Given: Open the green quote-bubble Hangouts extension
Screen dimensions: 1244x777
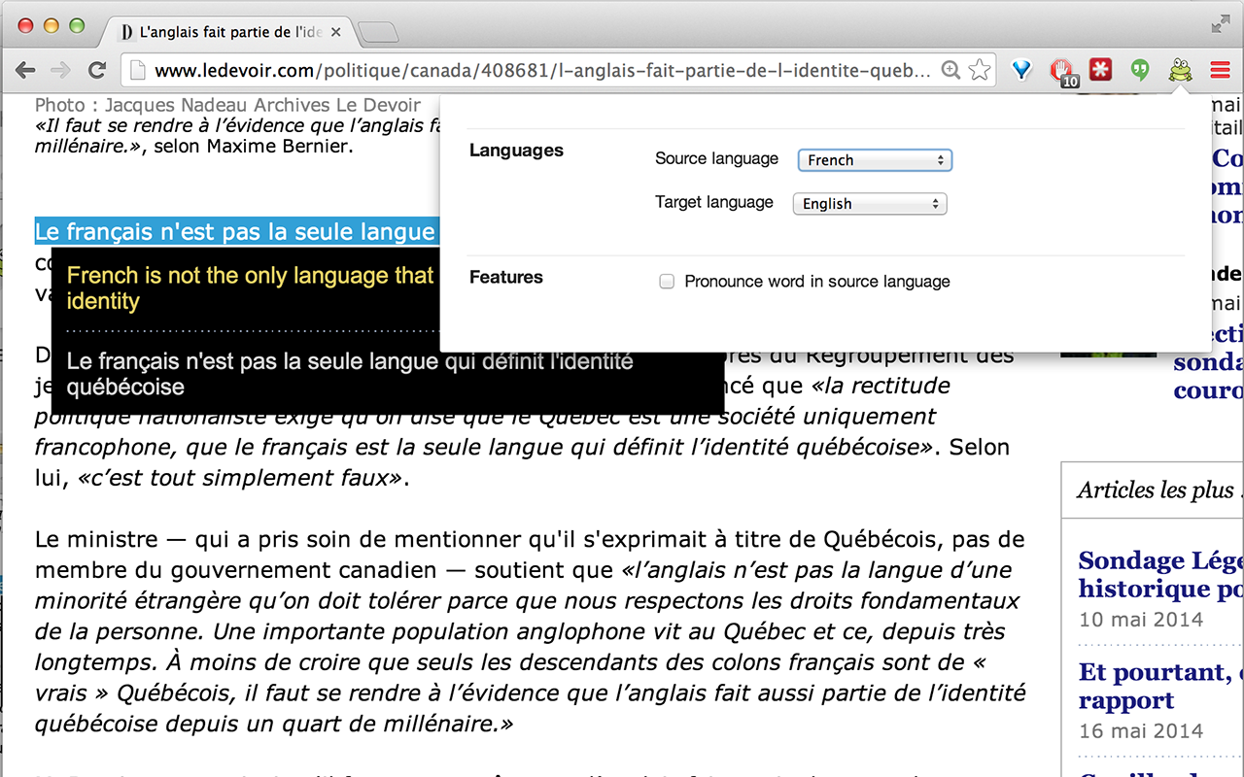Looking at the screenshot, I should point(1140,70).
